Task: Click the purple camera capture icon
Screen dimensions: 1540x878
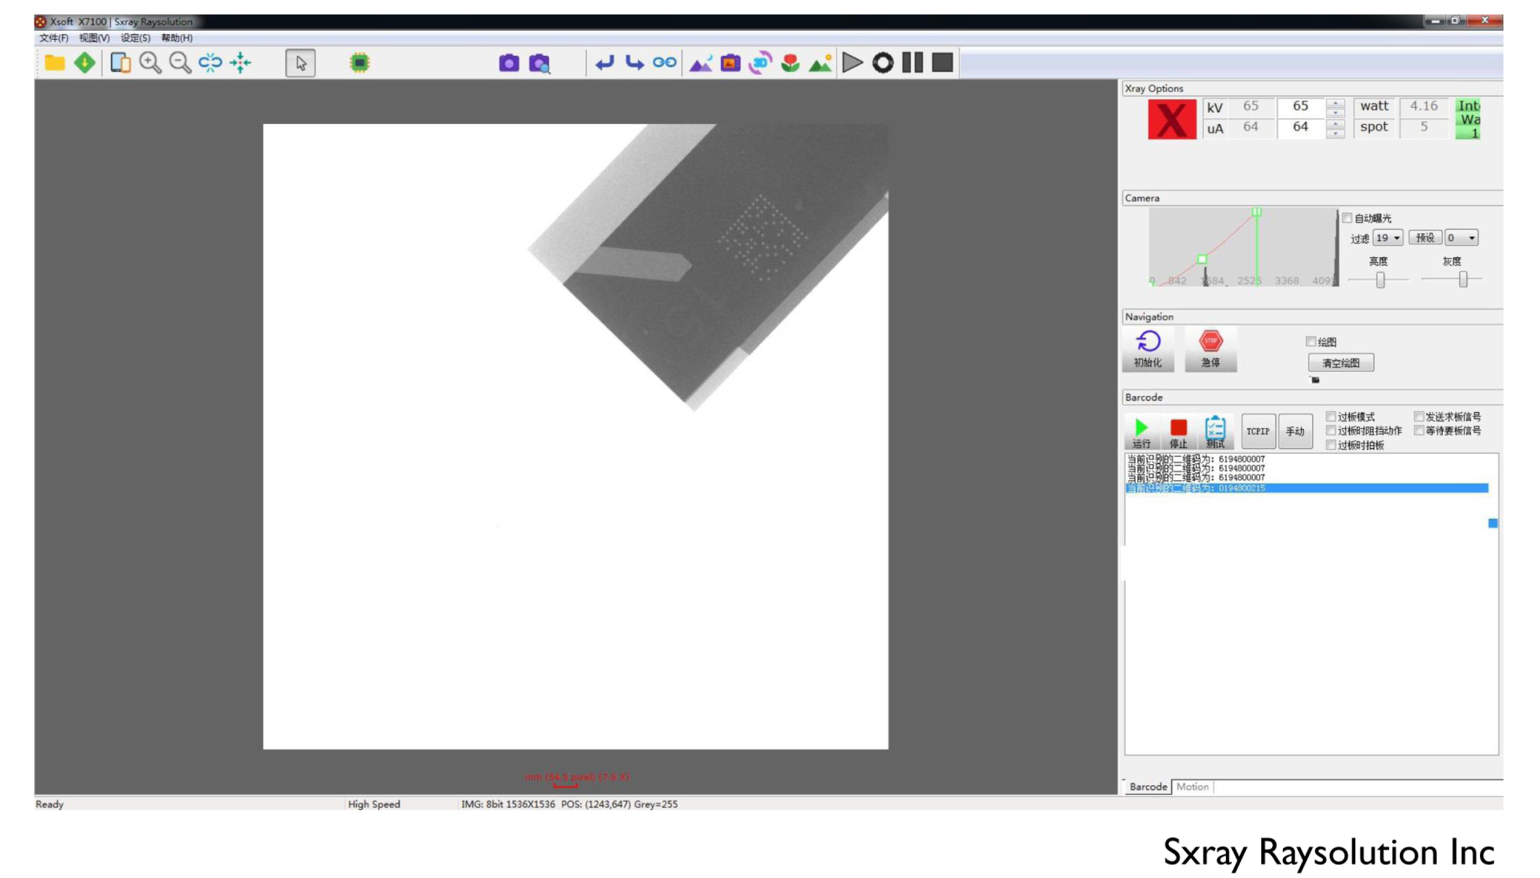Action: coord(509,63)
